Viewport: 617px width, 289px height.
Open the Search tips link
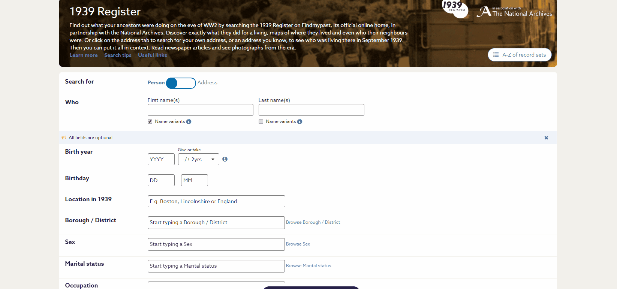118,55
